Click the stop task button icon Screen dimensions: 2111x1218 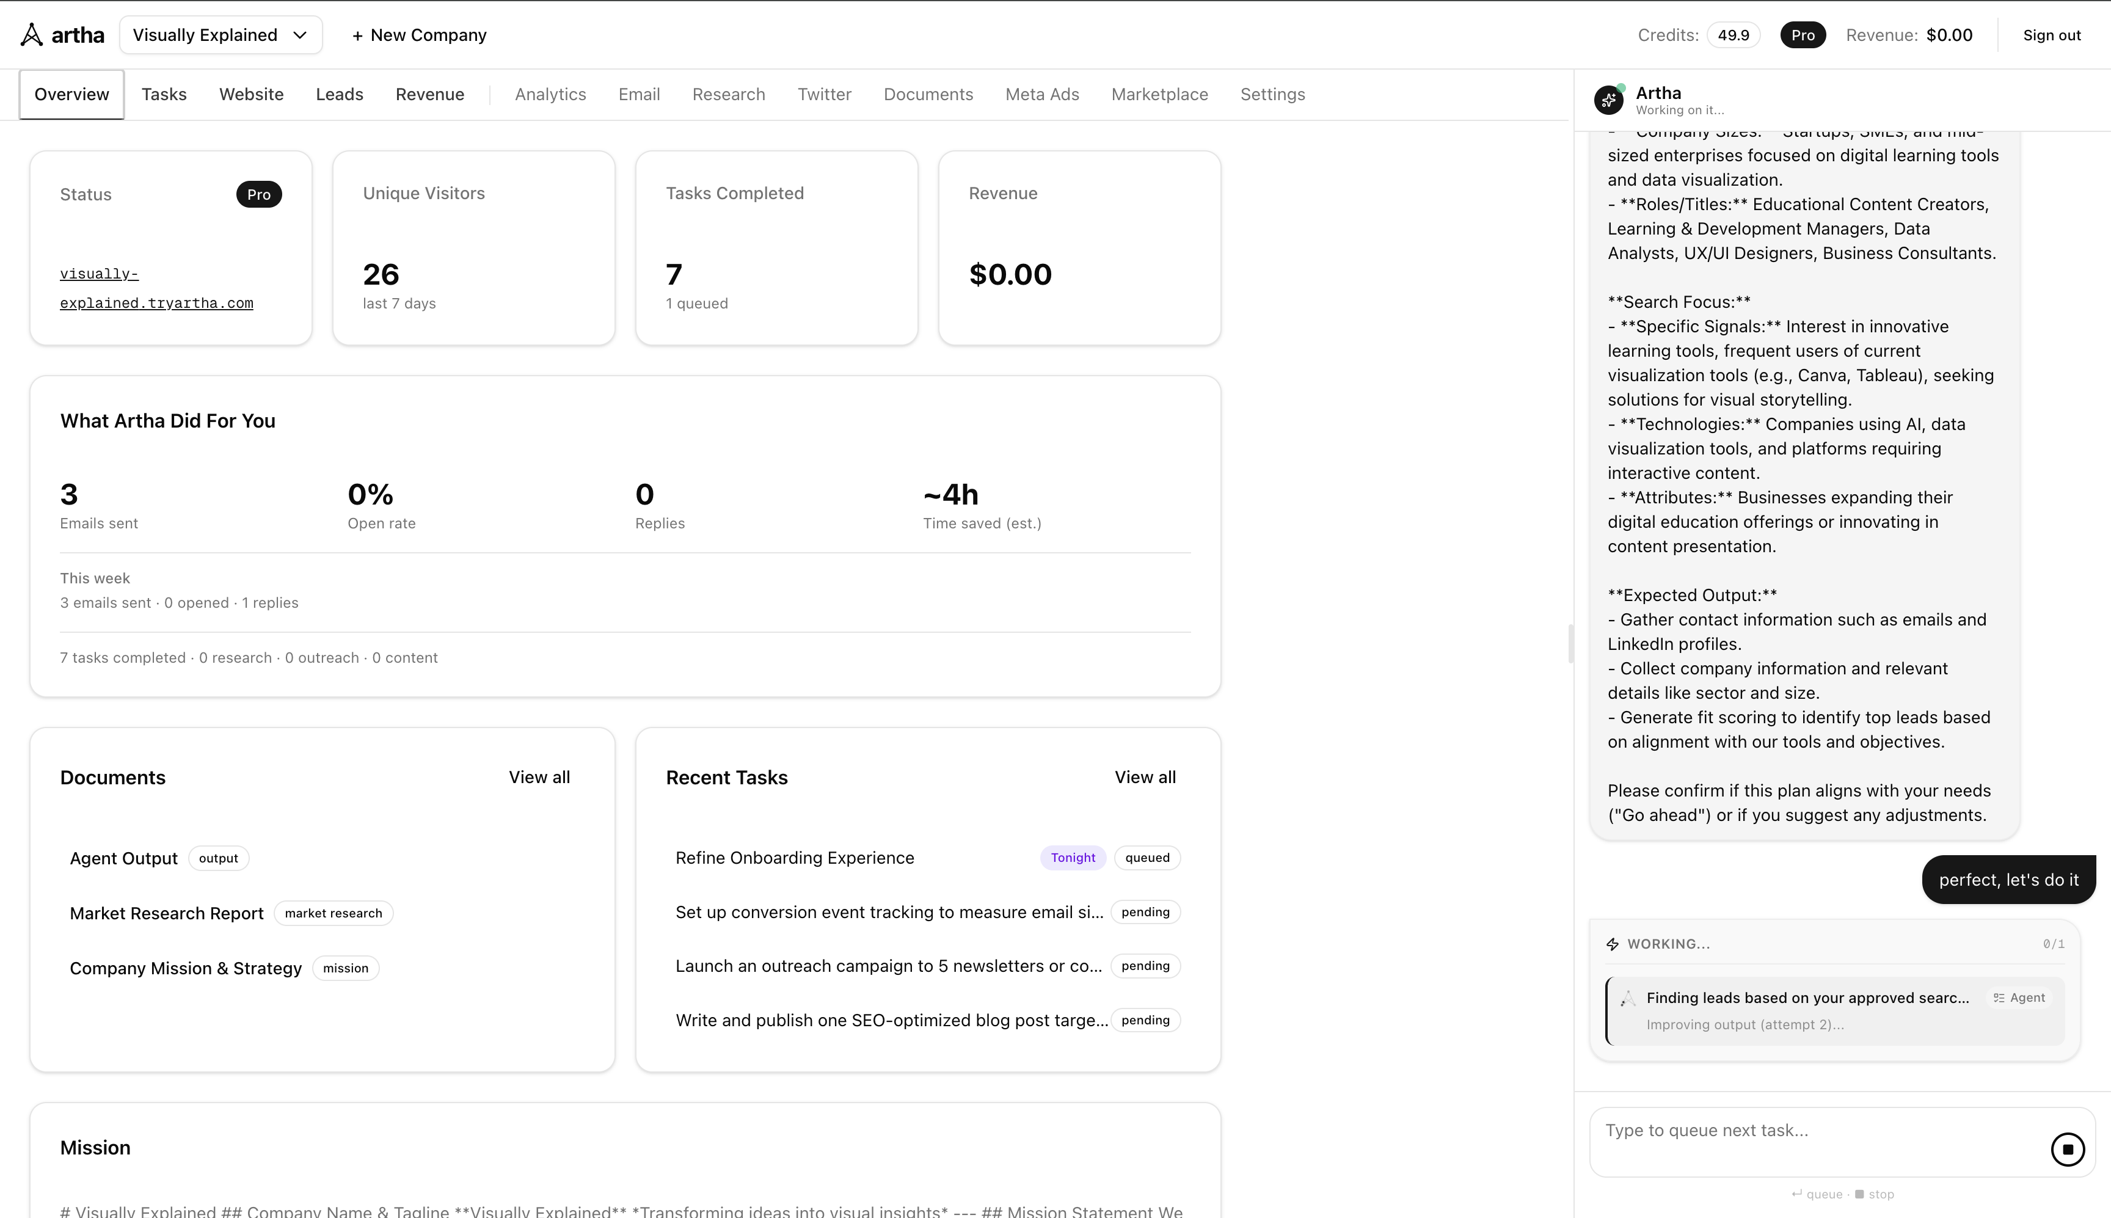2068,1150
